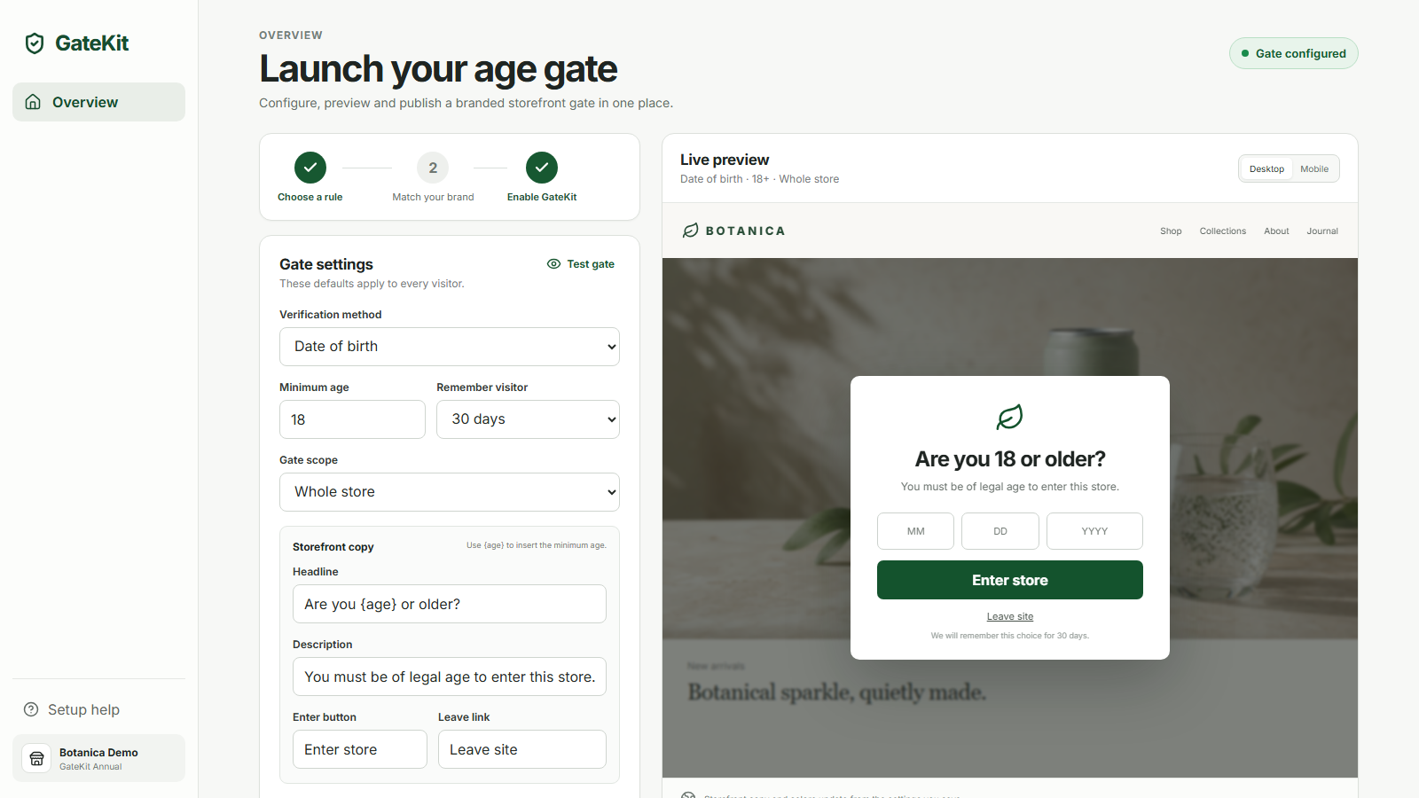Open the Remember visitor dropdown
Image resolution: width=1419 pixels, height=798 pixels.
pos(528,419)
